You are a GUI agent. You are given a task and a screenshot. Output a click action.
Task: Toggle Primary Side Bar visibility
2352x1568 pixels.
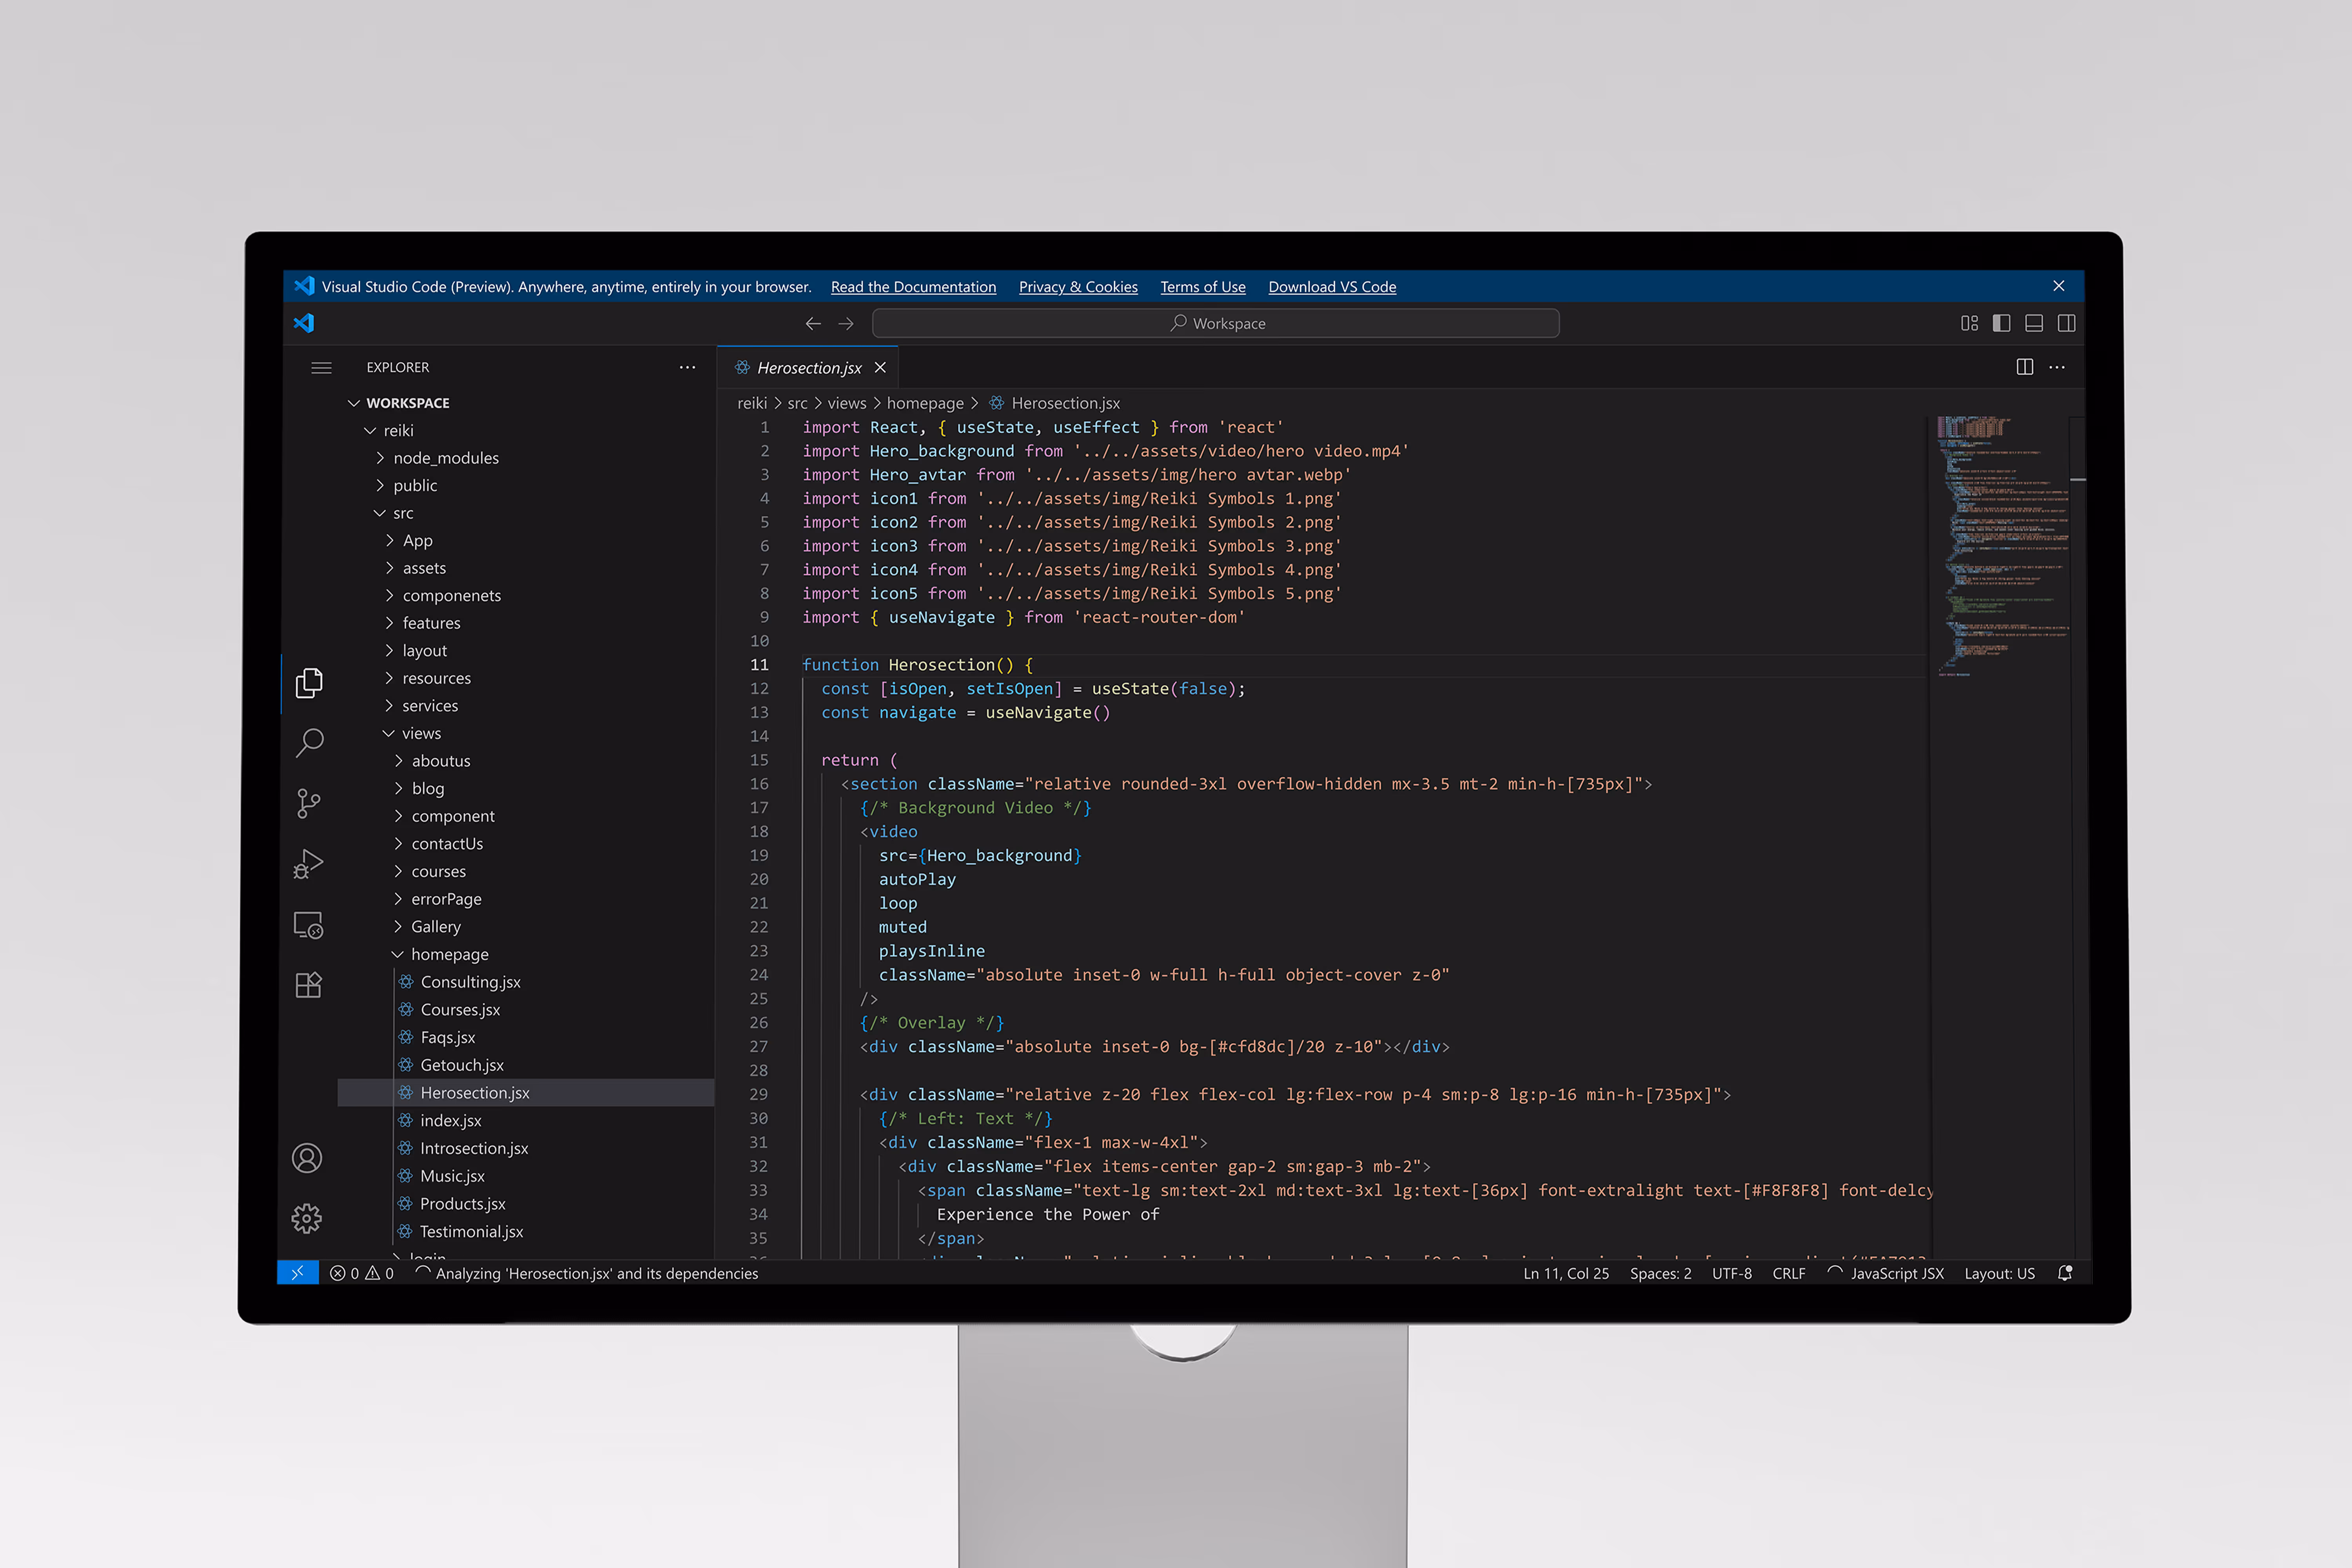[2001, 323]
